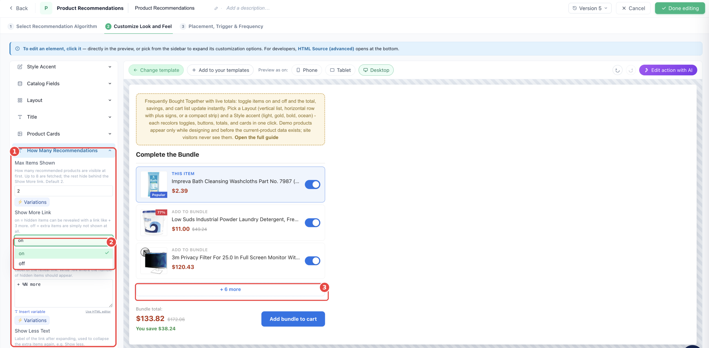Preview as Phone
The width and height of the screenshot is (709, 348).
click(x=307, y=70)
